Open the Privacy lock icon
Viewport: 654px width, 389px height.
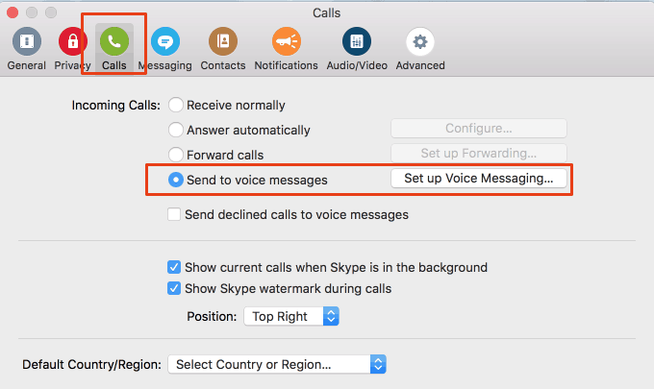pos(72,41)
